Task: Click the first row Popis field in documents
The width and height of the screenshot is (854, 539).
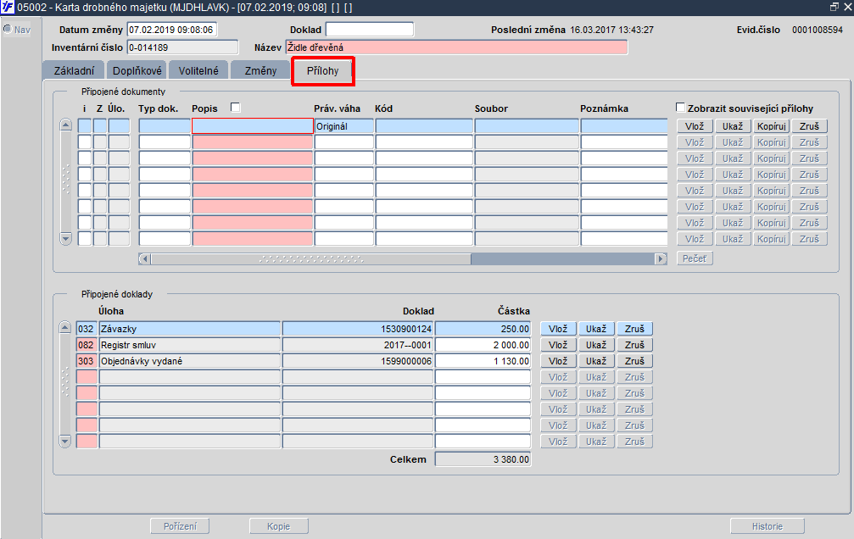Action: (252, 125)
